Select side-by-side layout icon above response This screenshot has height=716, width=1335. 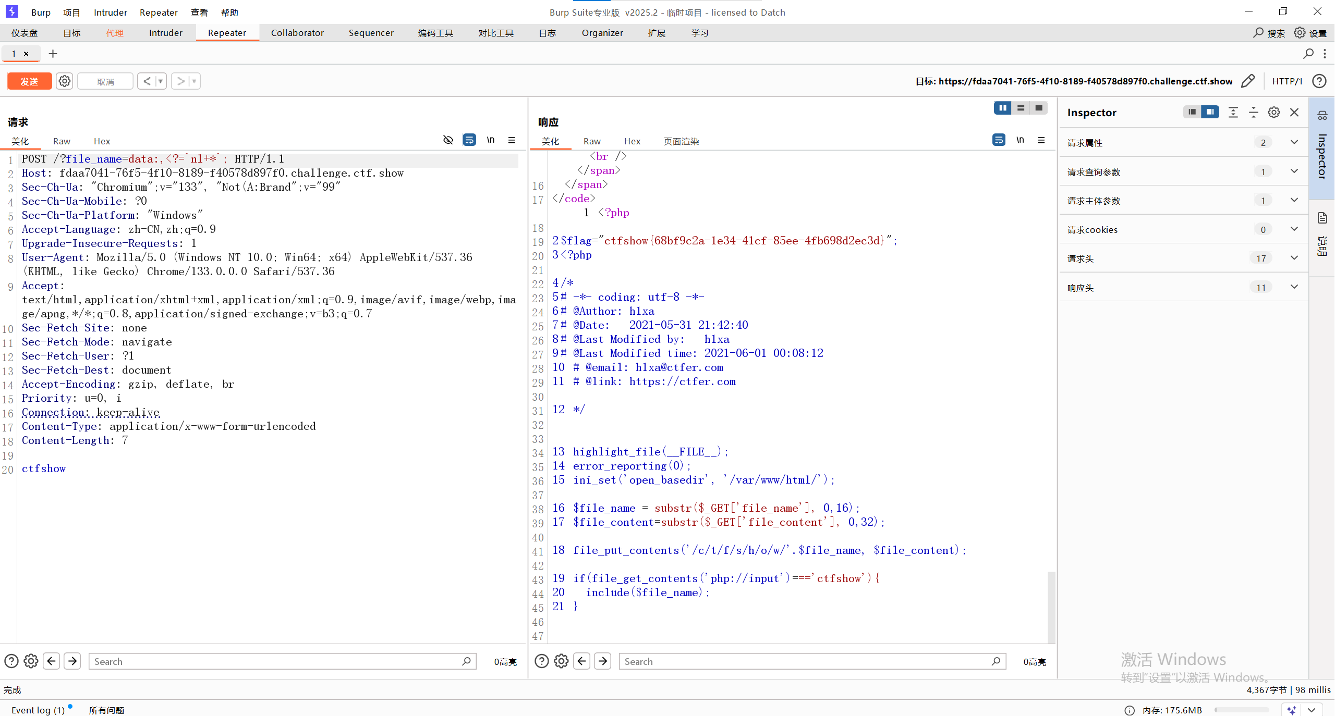1002,108
